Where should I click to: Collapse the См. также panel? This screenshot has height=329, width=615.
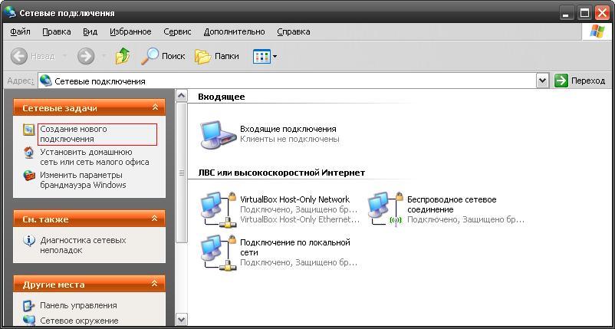click(155, 219)
